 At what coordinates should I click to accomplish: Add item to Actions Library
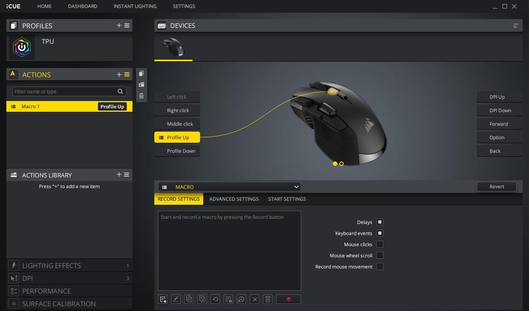coord(119,175)
